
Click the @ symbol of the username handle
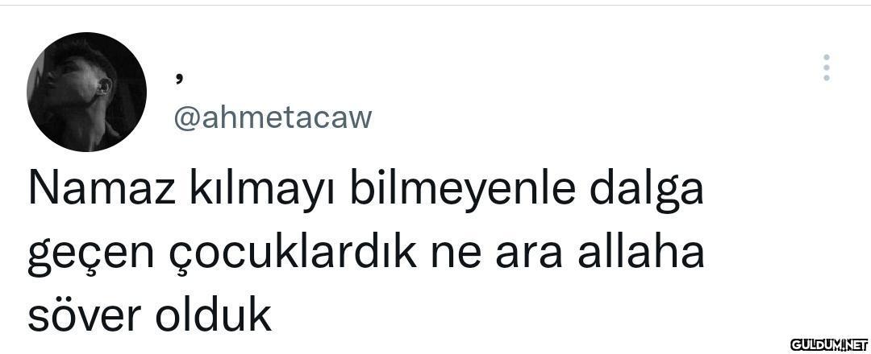186,118
